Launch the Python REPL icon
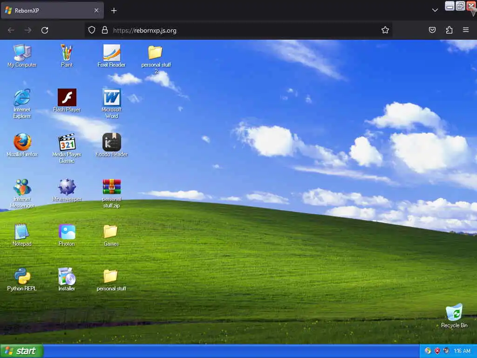Viewport: 477px width, 358px height. coord(22,280)
